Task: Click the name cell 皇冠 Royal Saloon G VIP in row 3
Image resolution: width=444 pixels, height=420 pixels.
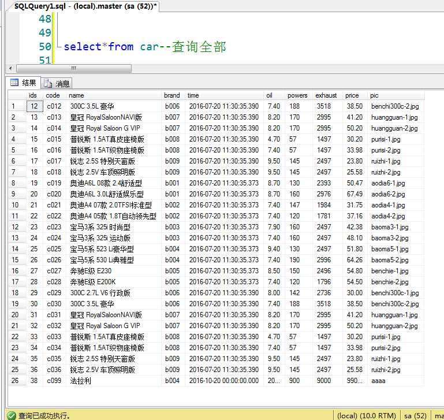Action: pyautogui.click(x=114, y=128)
